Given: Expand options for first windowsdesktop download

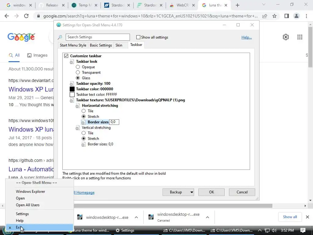Looking at the screenshot, I should click(x=136, y=217).
